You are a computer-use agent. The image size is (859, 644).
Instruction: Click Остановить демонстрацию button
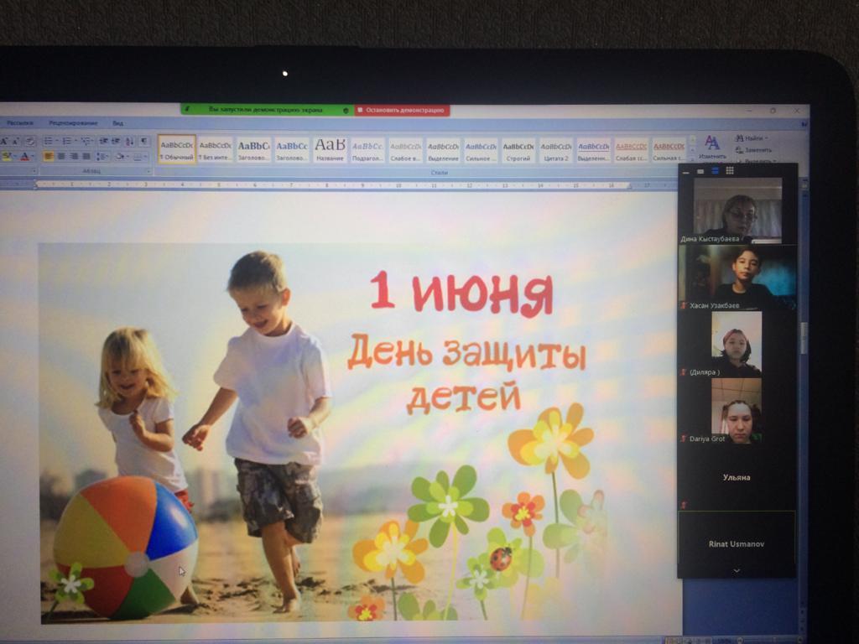403,110
